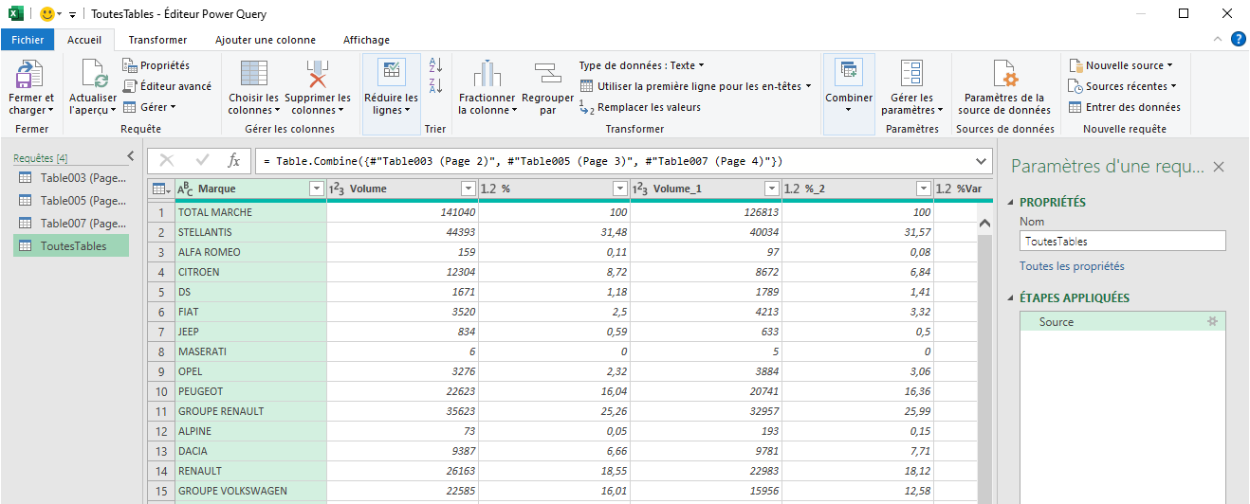Image resolution: width=1250 pixels, height=504 pixels.
Task: Cancel the formula edit with the X icon
Action: pos(167,160)
